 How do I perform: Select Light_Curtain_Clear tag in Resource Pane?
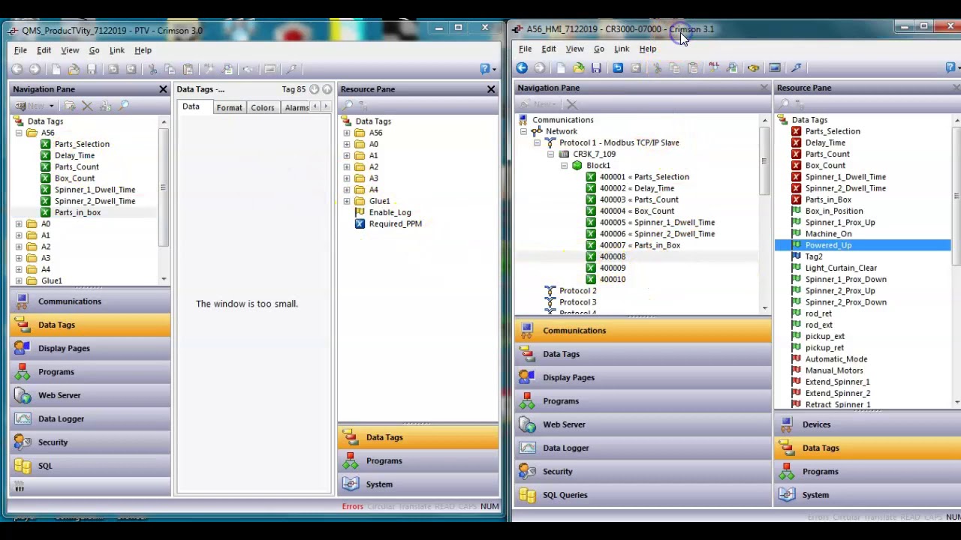[841, 268]
